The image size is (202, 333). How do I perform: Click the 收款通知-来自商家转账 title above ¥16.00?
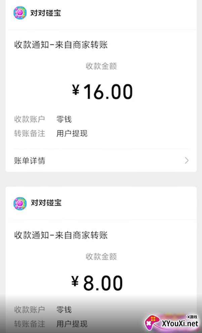click(x=61, y=45)
